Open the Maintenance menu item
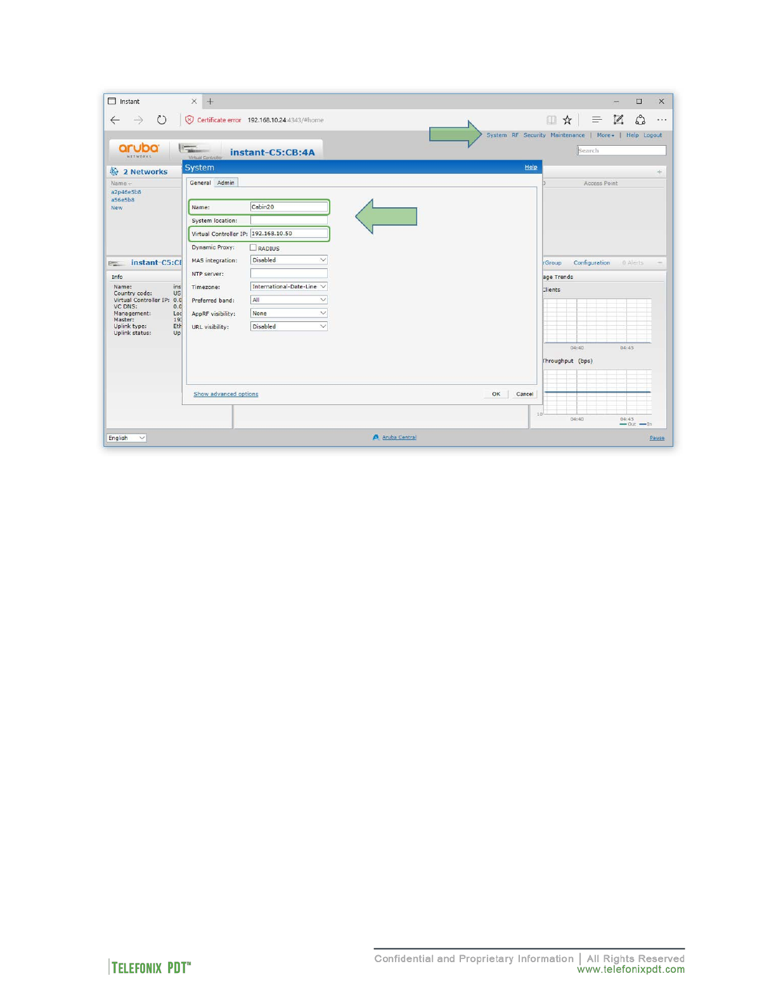Image resolution: width=776 pixels, height=1004 pixels. (x=567, y=135)
